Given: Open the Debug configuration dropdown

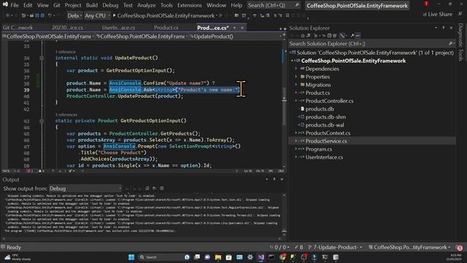Looking at the screenshot, I should tap(74, 15).
